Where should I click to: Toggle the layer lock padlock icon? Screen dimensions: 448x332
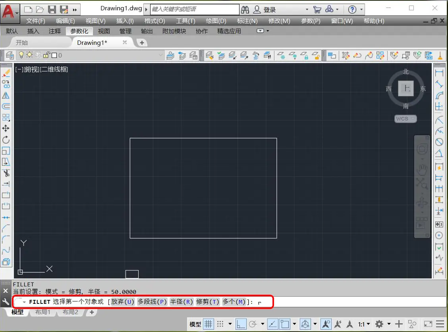(47, 55)
